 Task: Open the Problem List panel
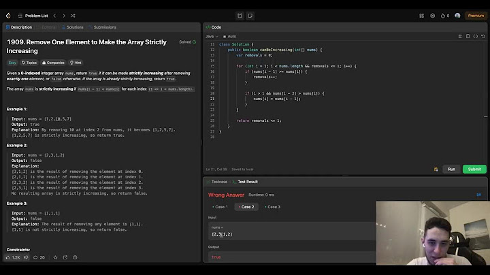tap(33, 16)
